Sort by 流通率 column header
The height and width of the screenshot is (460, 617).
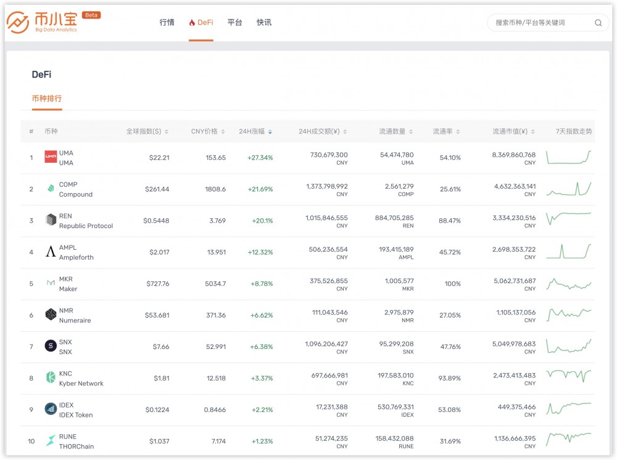[x=445, y=131]
